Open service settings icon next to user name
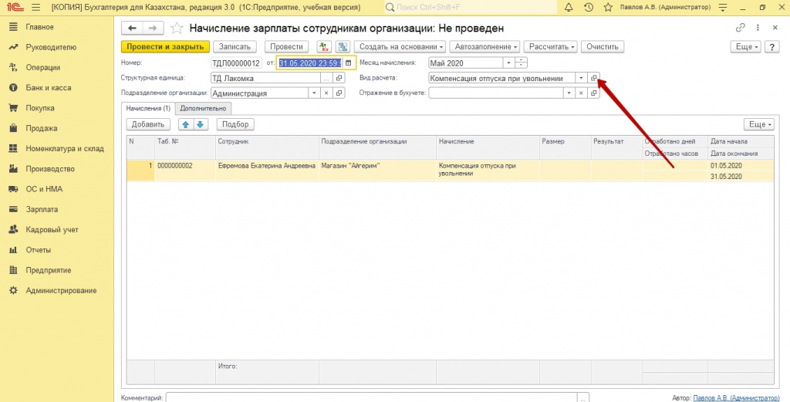790x402 pixels. [x=723, y=8]
